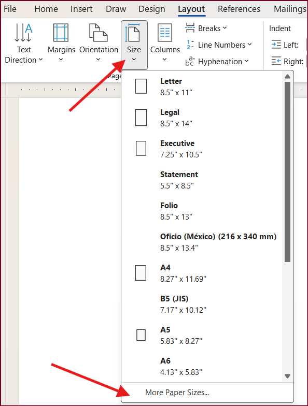Screen dimensions: 308x406
Task: Click the Orientation page icon
Action: click(99, 33)
